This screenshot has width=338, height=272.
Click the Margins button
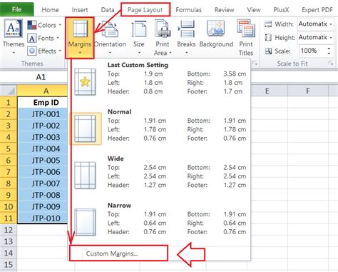coord(80,37)
